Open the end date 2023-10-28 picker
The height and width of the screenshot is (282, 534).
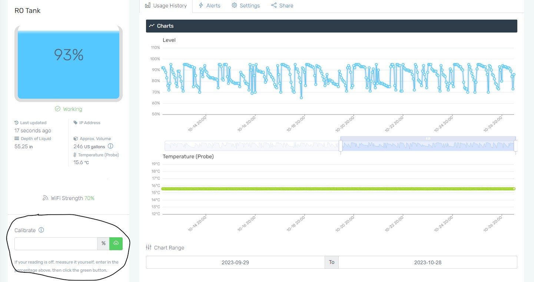[x=428, y=262]
